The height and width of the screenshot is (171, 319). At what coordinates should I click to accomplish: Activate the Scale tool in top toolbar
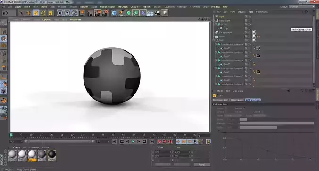(36, 13)
